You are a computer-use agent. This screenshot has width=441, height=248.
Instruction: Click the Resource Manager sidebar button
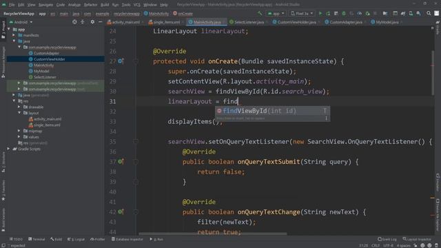(3, 62)
